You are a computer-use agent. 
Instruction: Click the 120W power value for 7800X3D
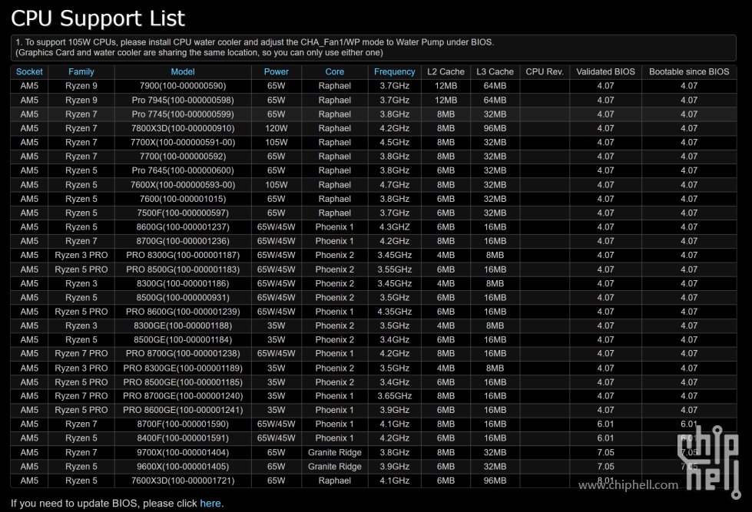[x=277, y=128]
